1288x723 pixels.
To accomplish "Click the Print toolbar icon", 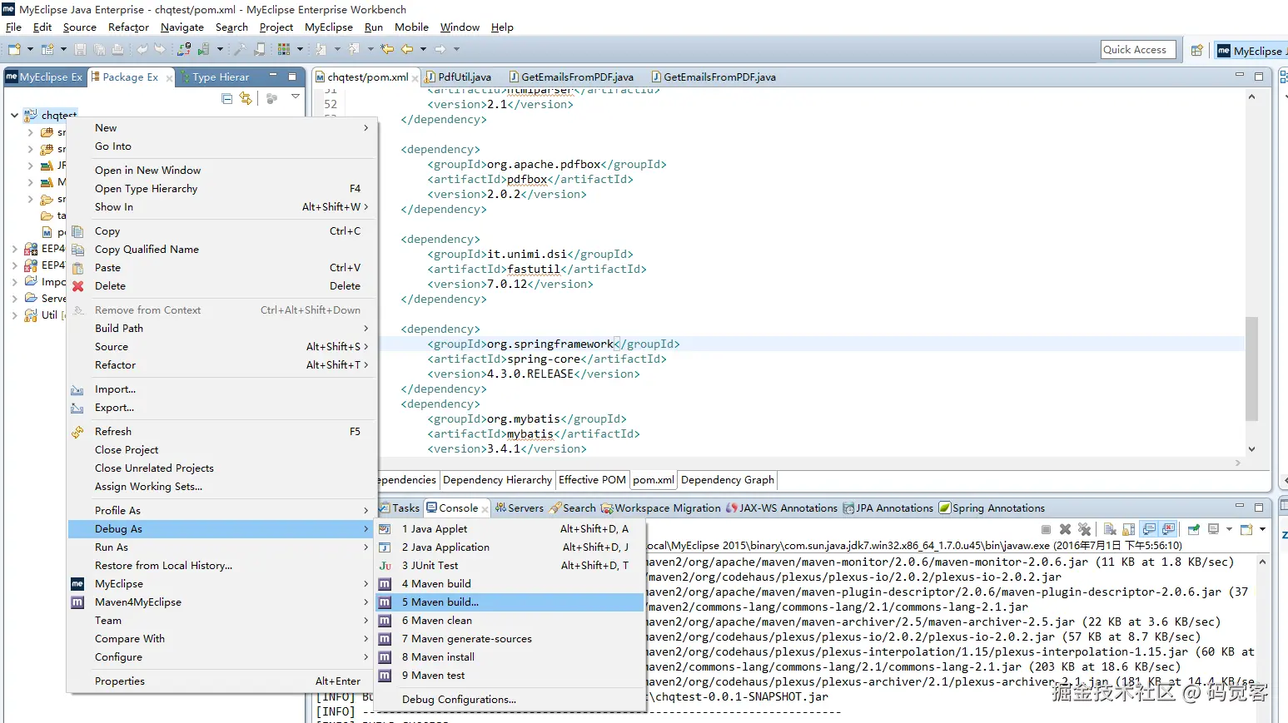I will (117, 49).
